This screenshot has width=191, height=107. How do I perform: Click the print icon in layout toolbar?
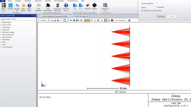(58, 20)
